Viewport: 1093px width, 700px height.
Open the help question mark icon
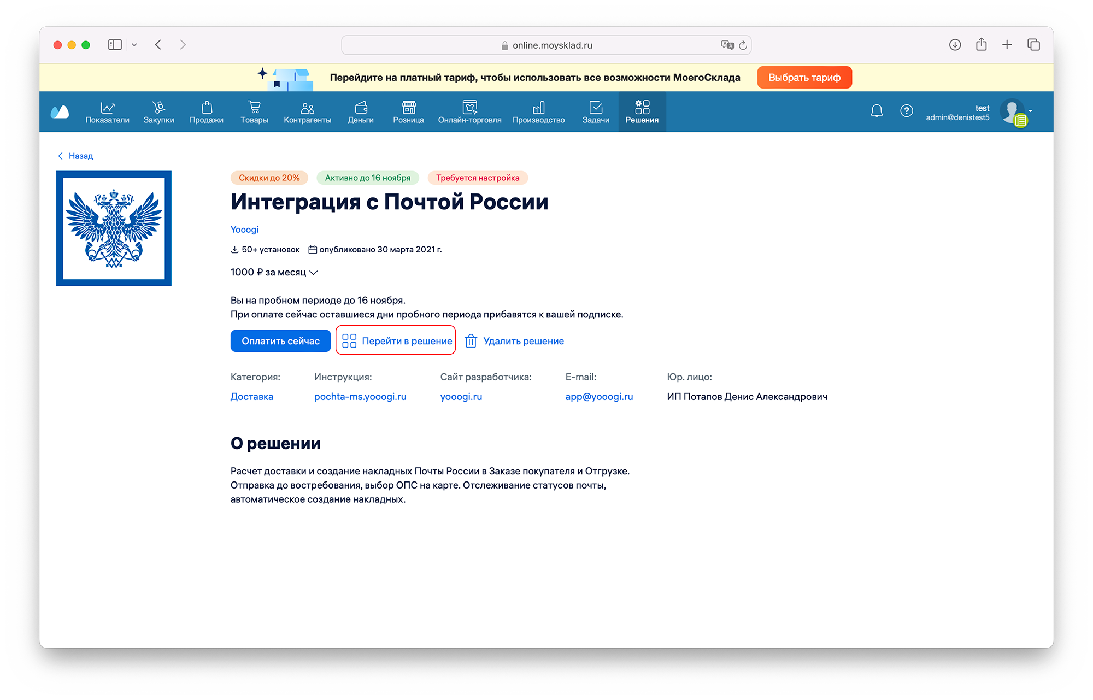(x=906, y=111)
